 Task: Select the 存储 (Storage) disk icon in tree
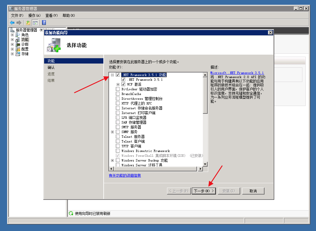click(x=18, y=54)
